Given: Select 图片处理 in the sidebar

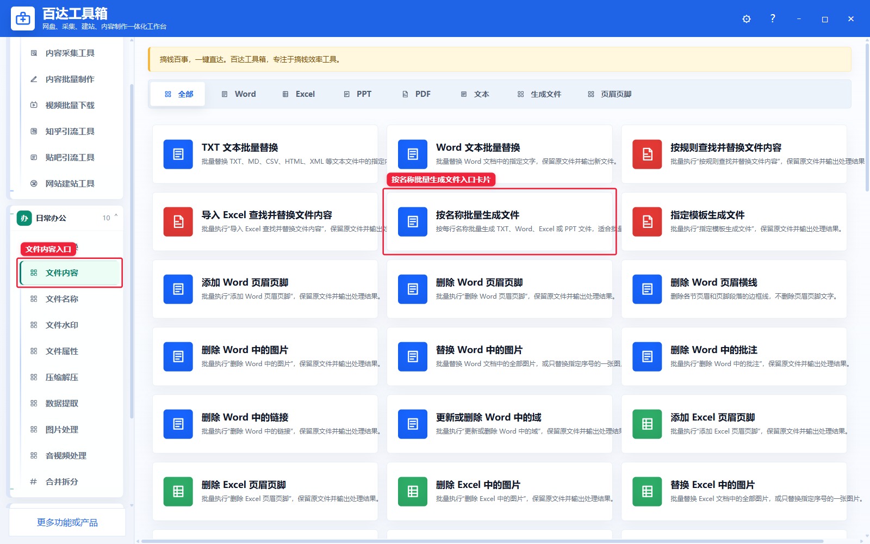Looking at the screenshot, I should pos(70,430).
